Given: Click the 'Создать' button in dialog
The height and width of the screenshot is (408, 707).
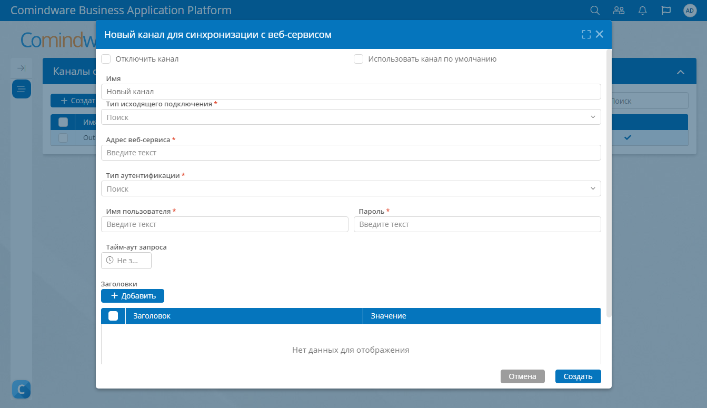Looking at the screenshot, I should 578,376.
